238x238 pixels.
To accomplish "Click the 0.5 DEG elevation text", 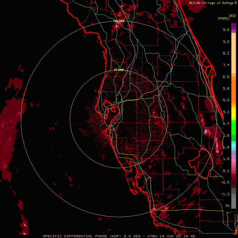I will [132, 236].
